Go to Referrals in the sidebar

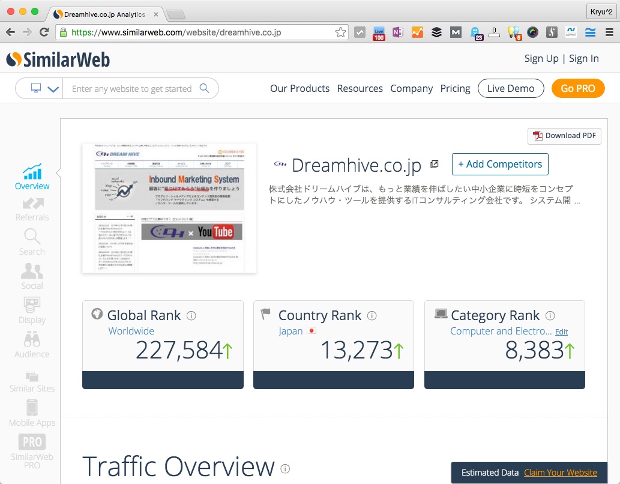pos(32,210)
